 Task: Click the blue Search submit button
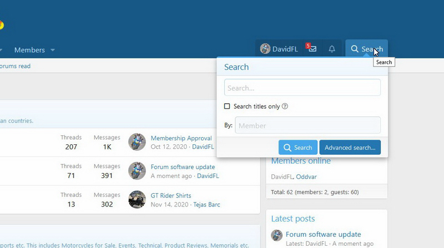pos(298,148)
